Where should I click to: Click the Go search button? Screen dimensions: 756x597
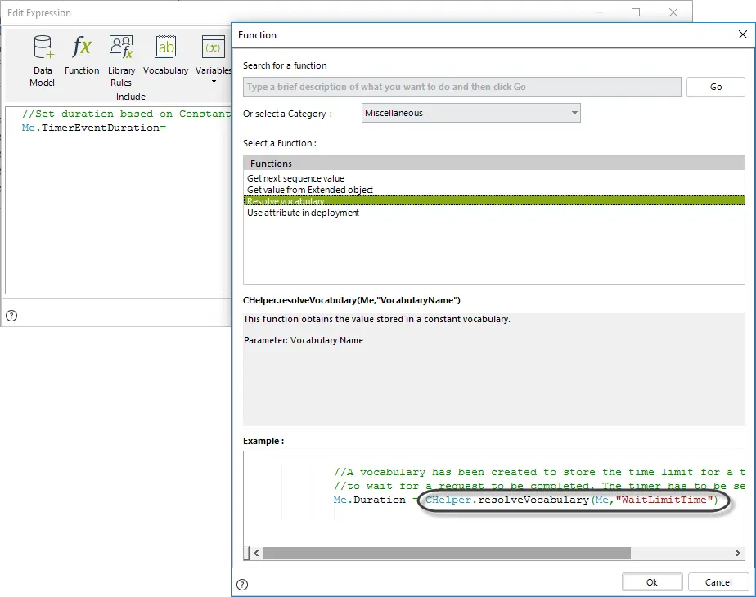click(x=715, y=87)
